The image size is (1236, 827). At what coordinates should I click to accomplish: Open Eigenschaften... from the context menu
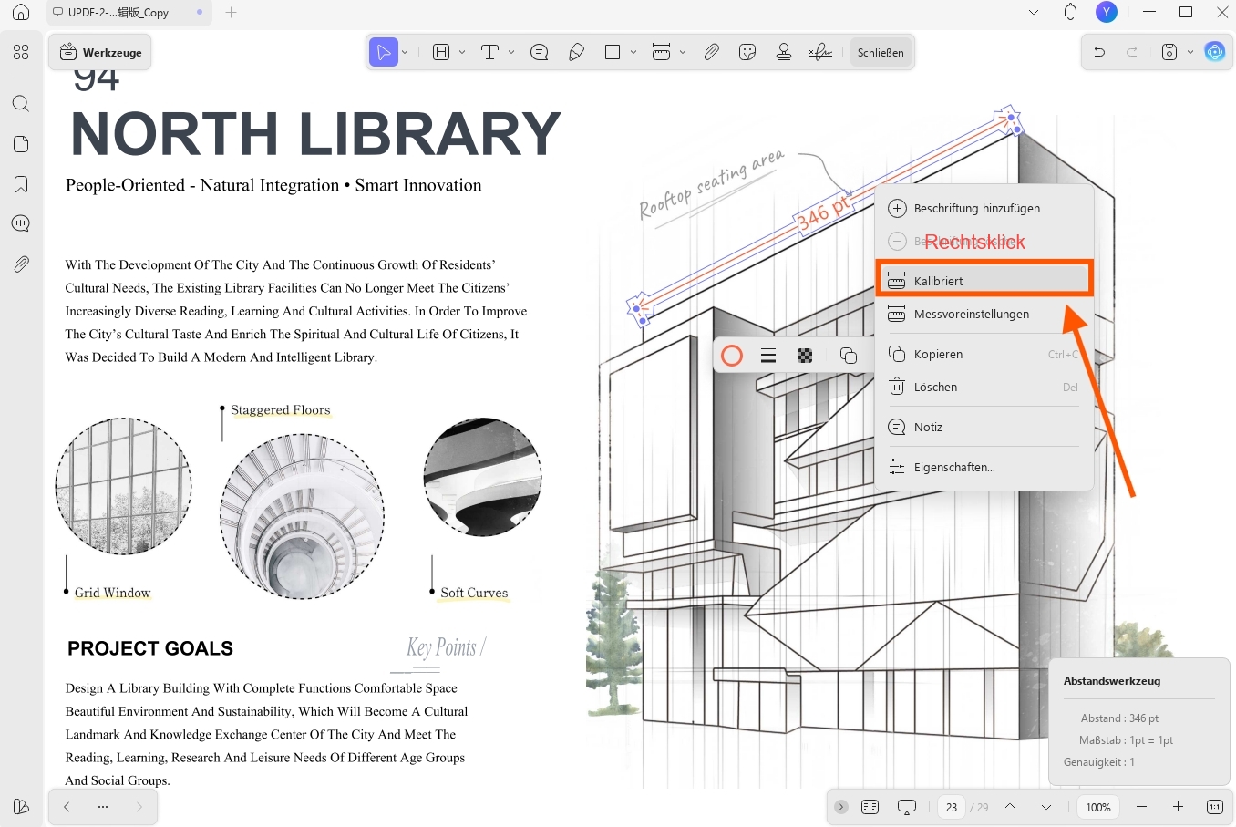coord(984,467)
